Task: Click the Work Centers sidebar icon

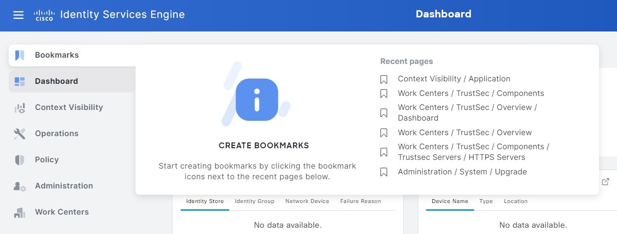Action: pos(19,212)
